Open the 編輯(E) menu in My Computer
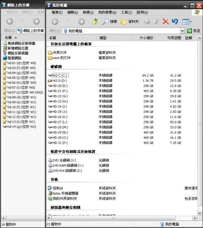 coord(72,13)
